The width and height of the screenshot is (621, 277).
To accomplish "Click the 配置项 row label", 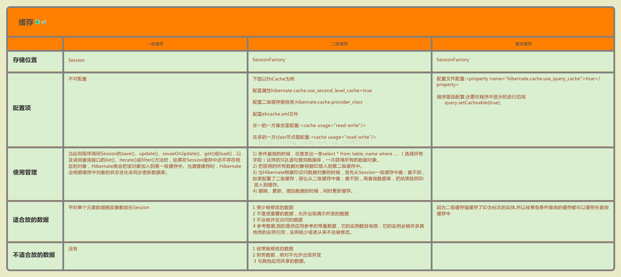I will point(22,108).
